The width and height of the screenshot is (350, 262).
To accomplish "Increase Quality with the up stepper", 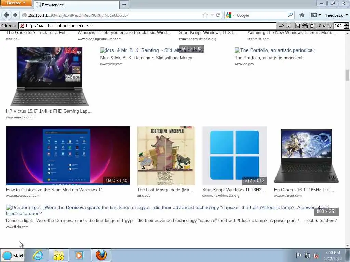I will click(347, 24).
